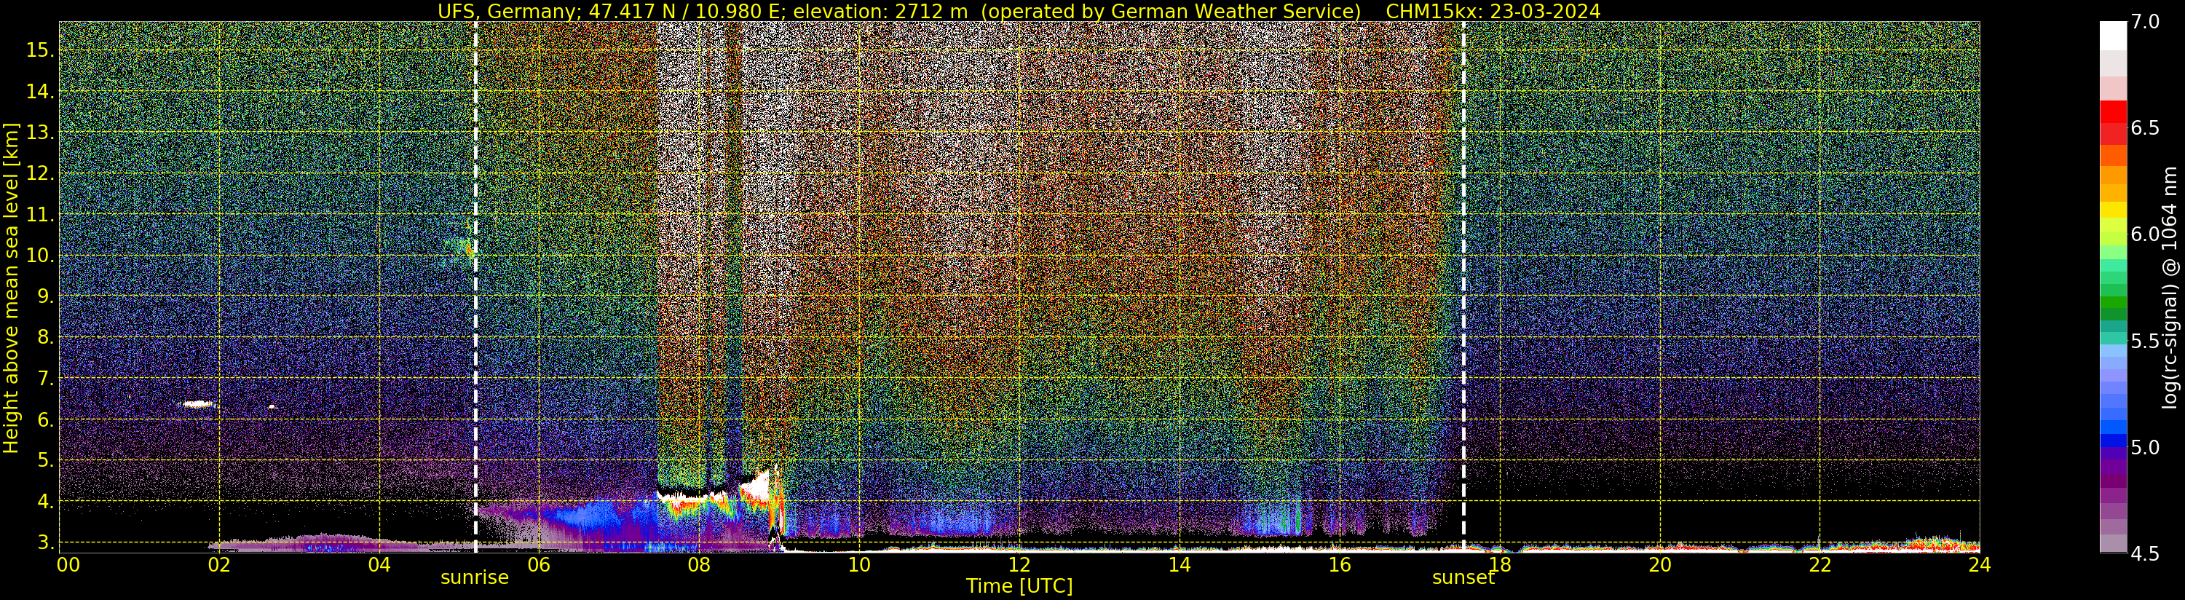This screenshot has height=600, width=2185.
Task: Click height axis tick label '5.'
Action: (45, 460)
